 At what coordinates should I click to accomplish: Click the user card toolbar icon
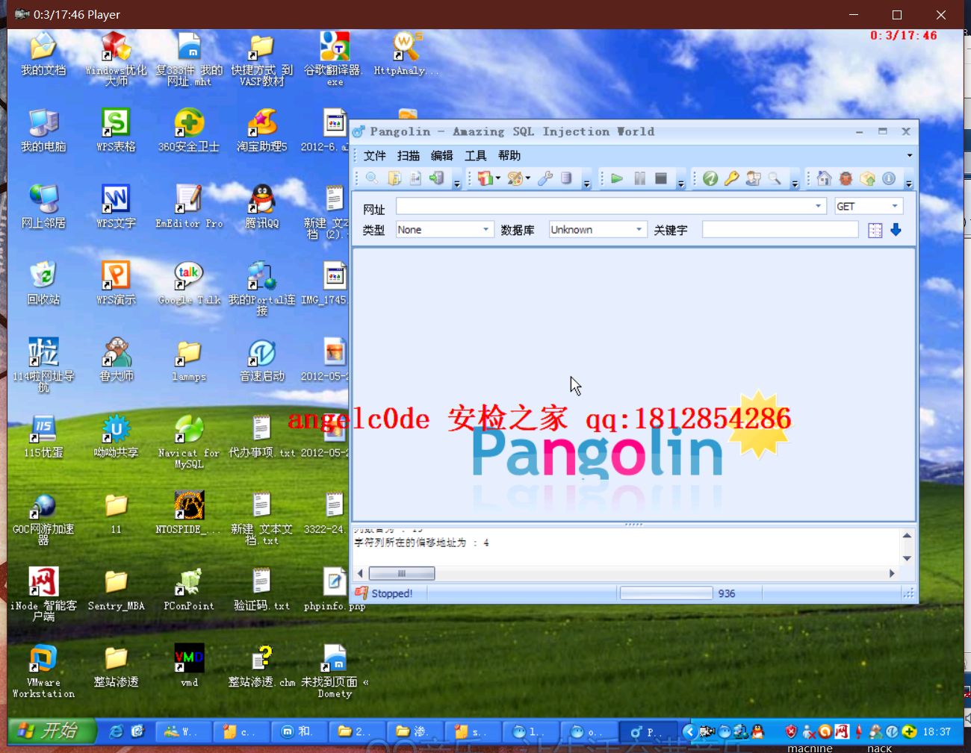pos(754,178)
